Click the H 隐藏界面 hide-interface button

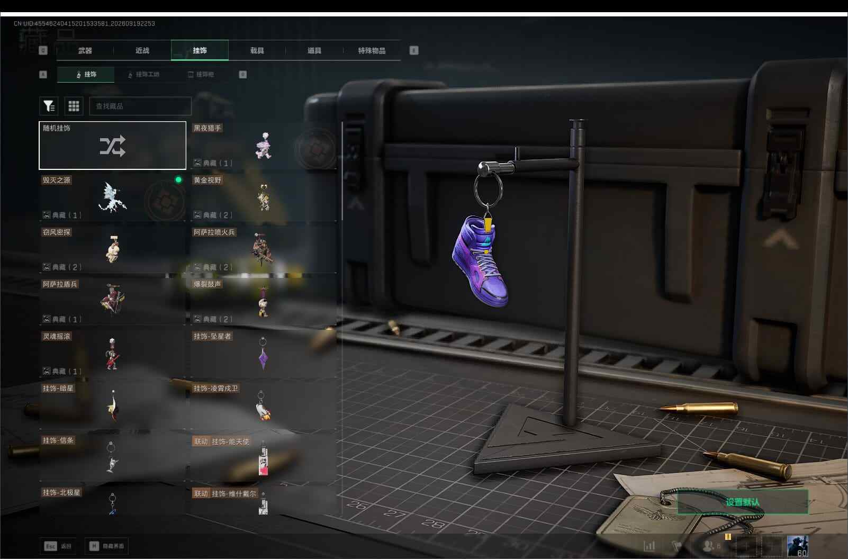[x=107, y=546]
